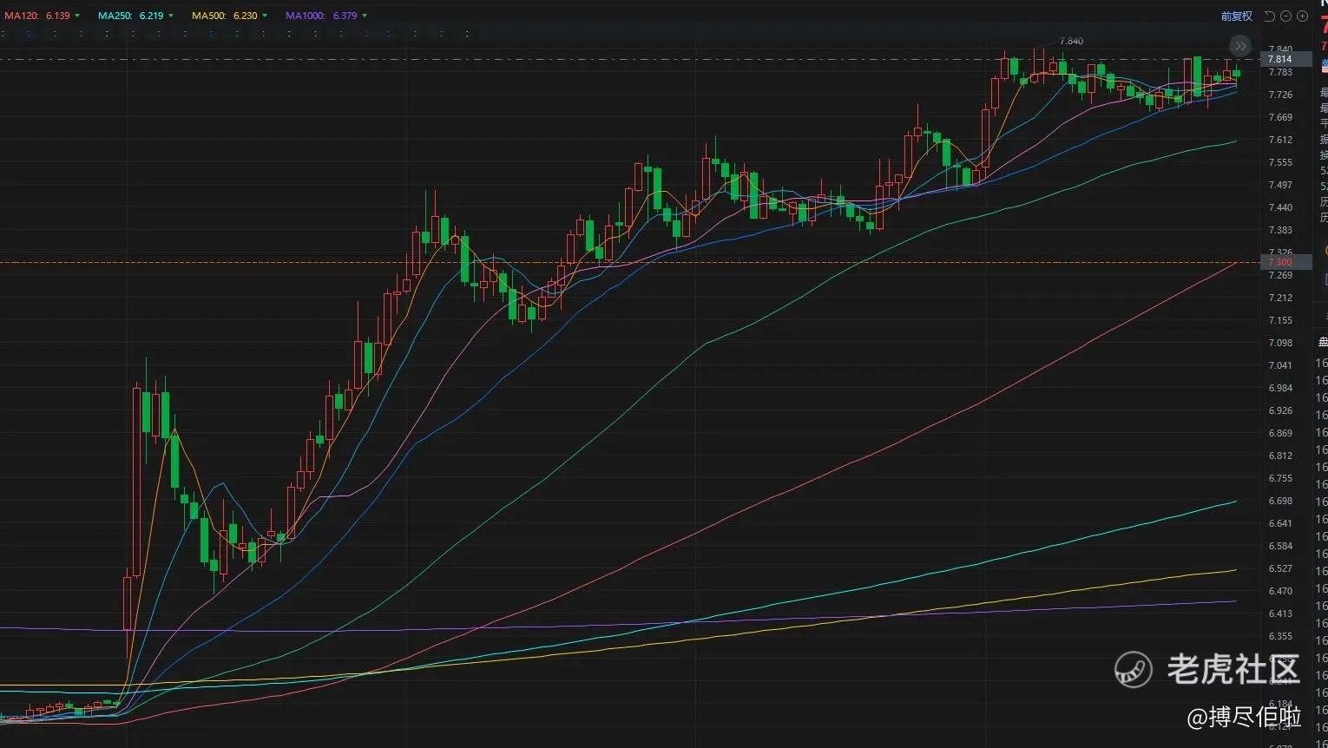Click the 7.212 axis price label
1328x748 pixels.
pyautogui.click(x=1280, y=298)
